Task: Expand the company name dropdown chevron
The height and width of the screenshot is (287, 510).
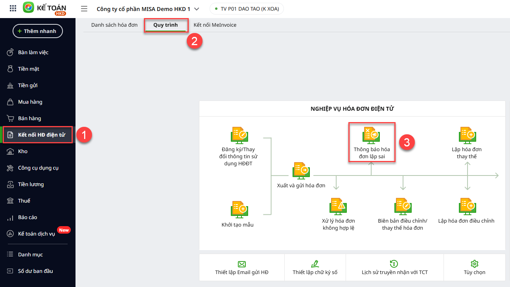Action: [197, 9]
